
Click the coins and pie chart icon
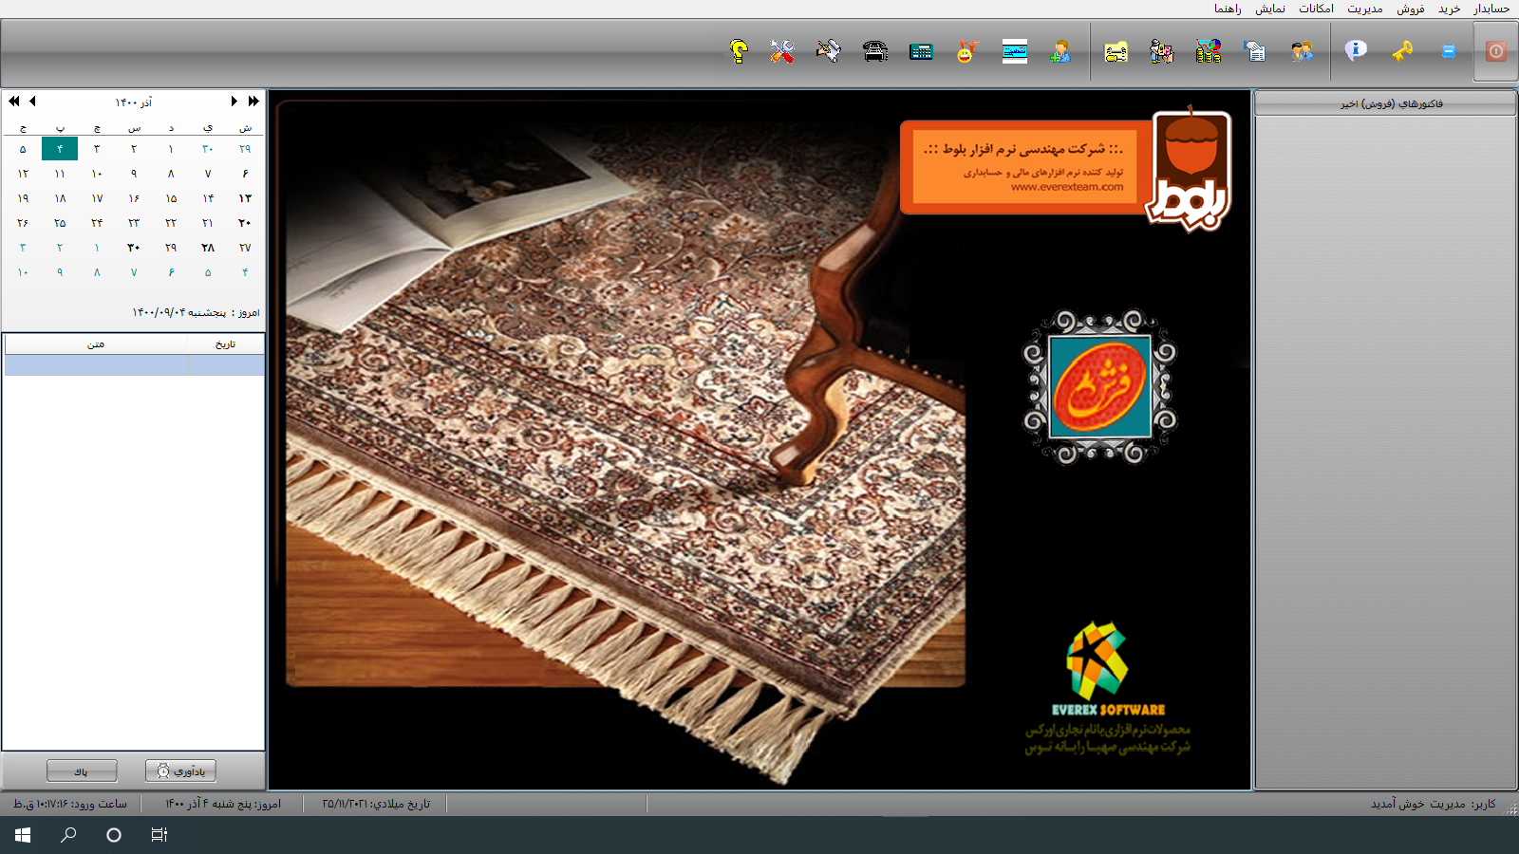1209,51
